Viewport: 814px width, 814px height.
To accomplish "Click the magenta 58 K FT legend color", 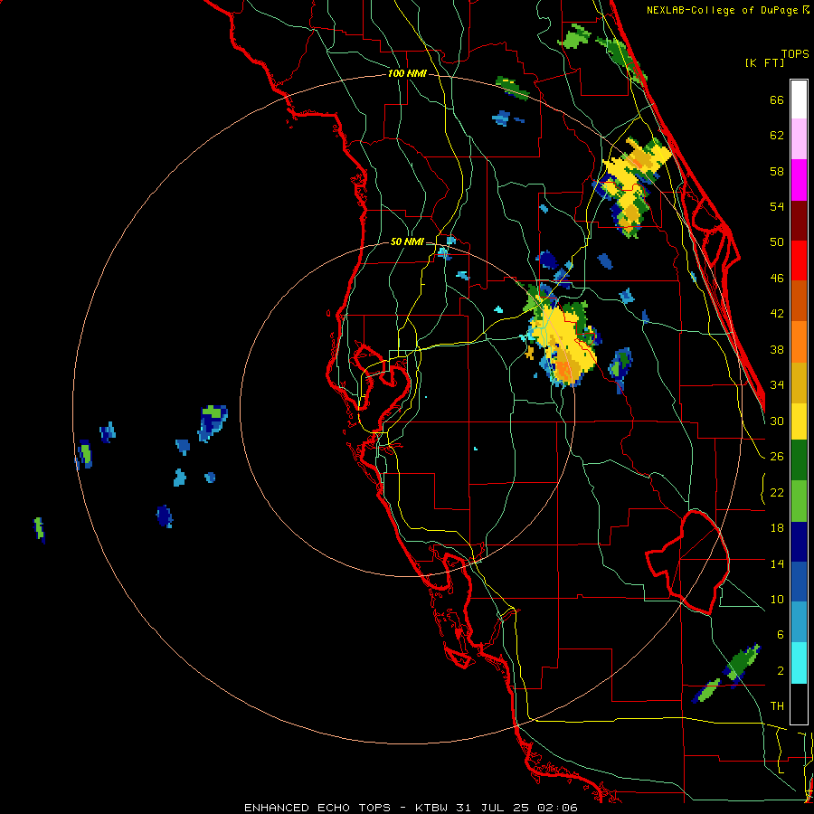I will (799, 180).
